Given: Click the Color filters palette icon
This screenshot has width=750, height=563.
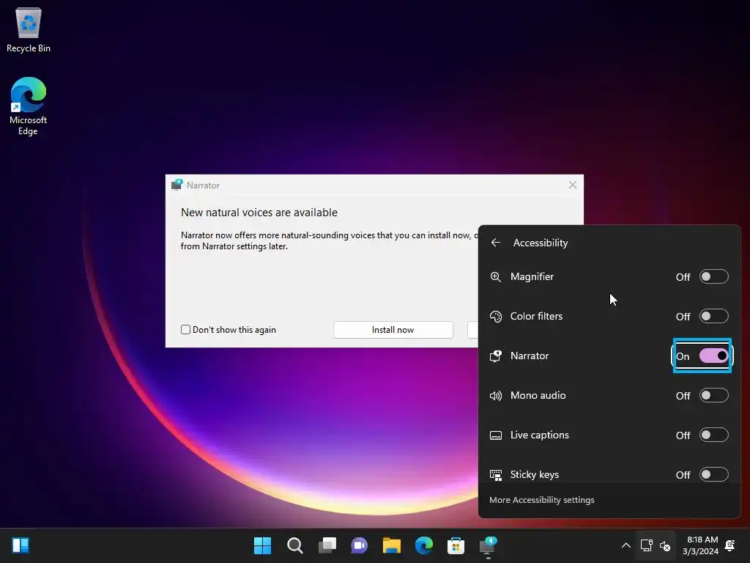Looking at the screenshot, I should click(x=496, y=317).
